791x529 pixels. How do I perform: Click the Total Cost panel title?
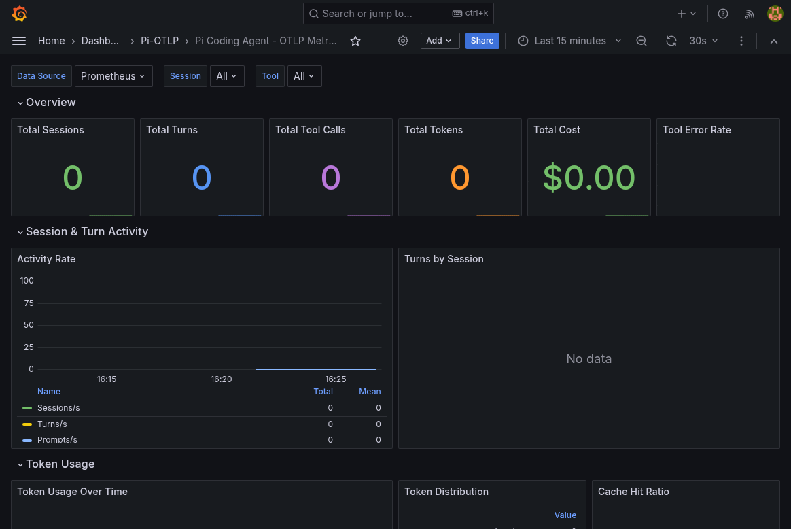[557, 130]
